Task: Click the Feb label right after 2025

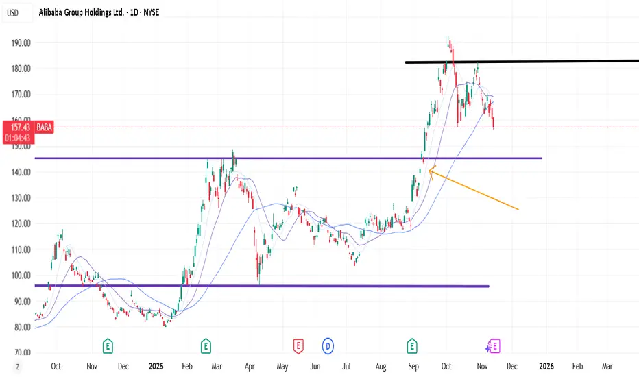Action: (187, 367)
